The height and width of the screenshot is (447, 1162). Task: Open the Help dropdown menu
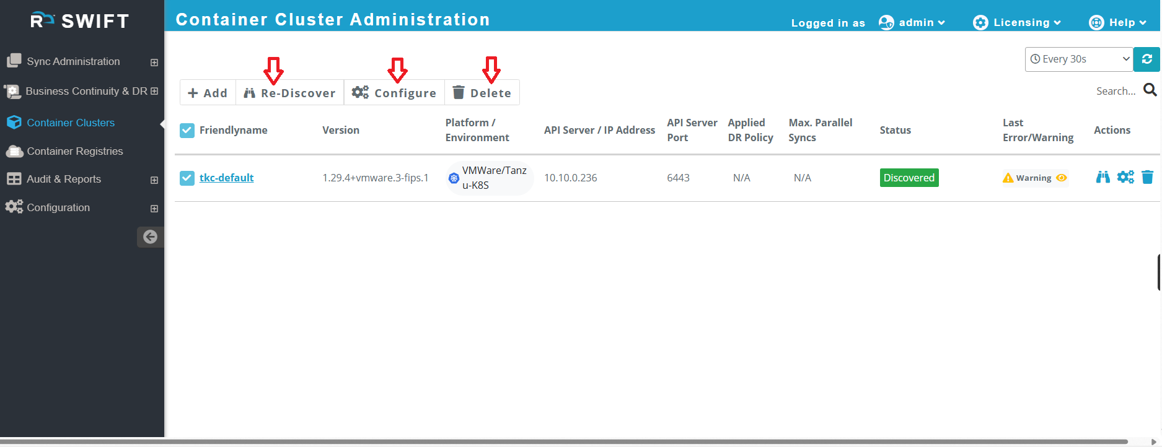pyautogui.click(x=1127, y=22)
